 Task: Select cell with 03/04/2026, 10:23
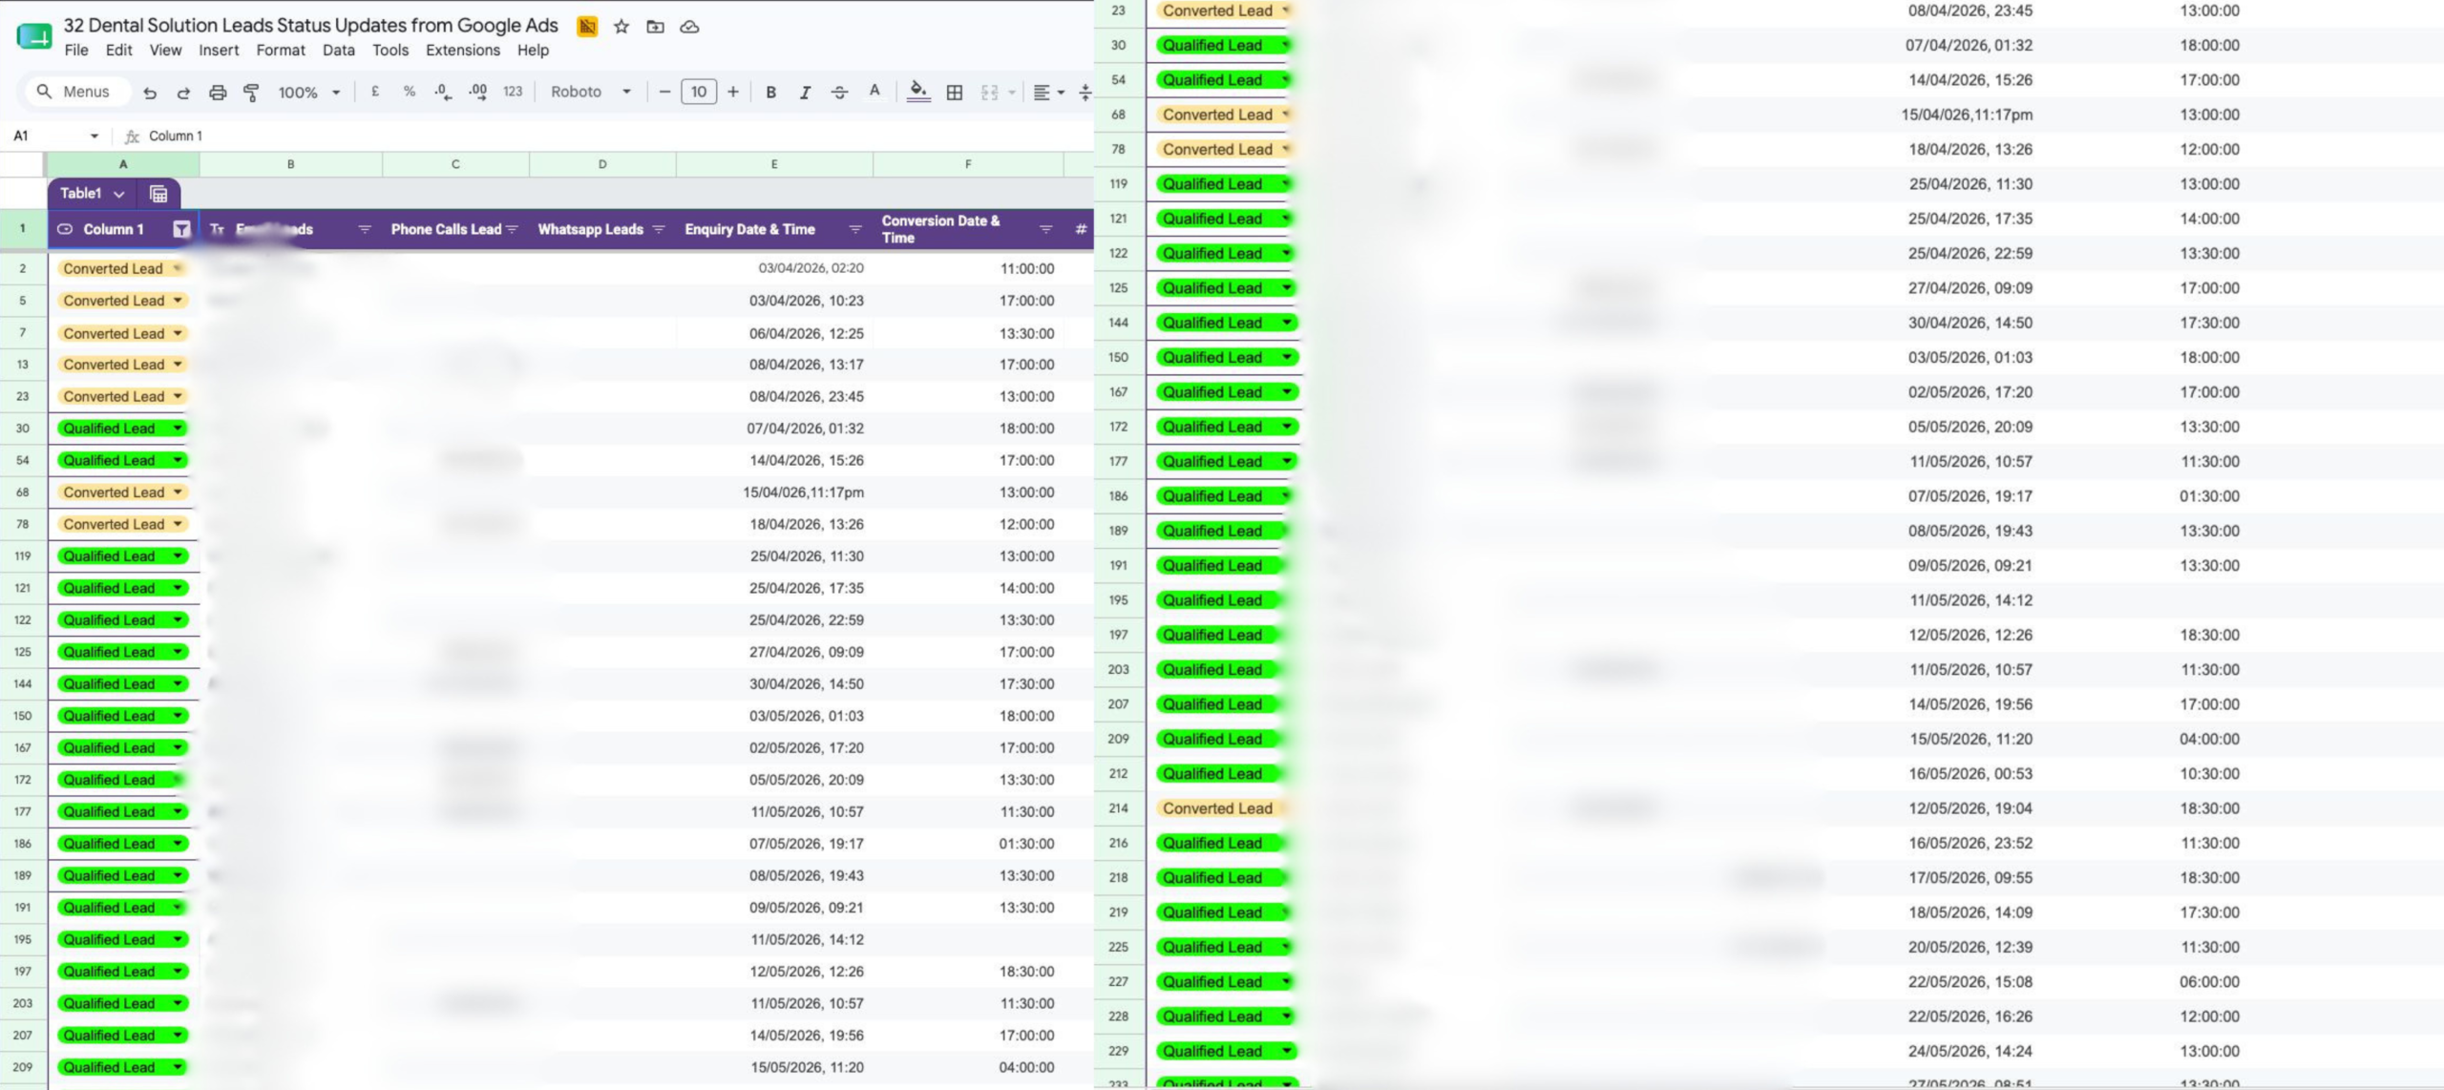[x=774, y=301]
